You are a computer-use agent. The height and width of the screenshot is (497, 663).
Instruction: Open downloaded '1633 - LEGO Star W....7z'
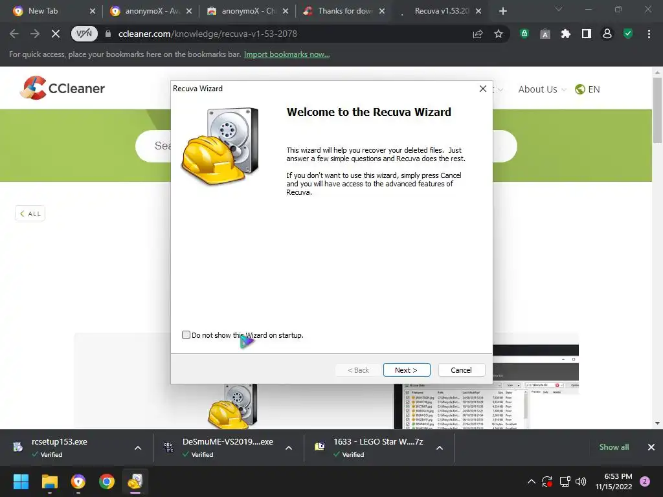pos(370,448)
